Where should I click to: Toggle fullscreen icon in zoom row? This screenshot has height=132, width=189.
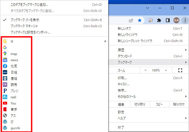(180, 70)
